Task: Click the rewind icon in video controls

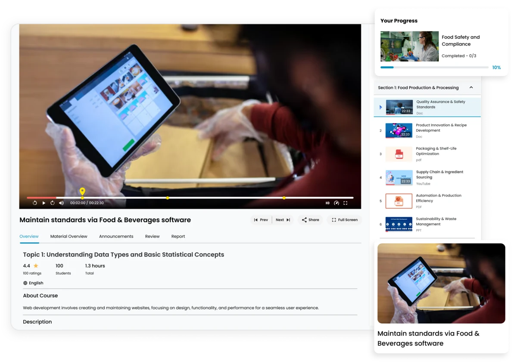Action: [x=35, y=203]
